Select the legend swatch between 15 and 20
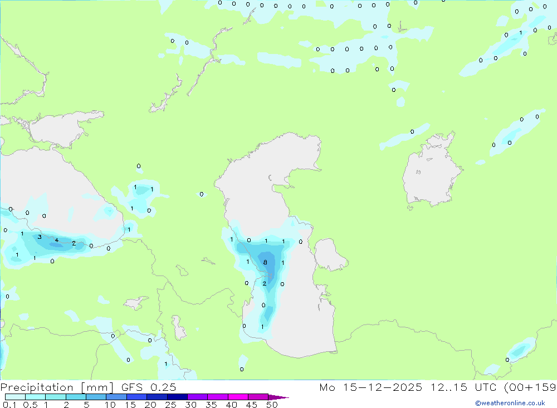The width and height of the screenshot is (557, 408). (136, 397)
